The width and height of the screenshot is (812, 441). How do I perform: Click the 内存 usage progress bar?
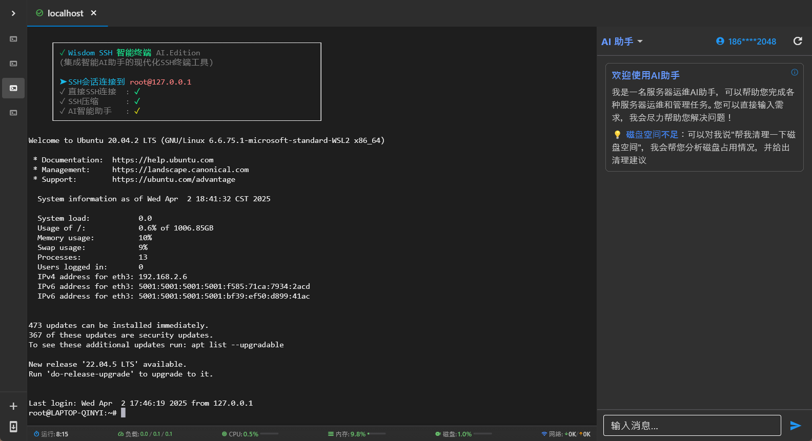pos(377,434)
